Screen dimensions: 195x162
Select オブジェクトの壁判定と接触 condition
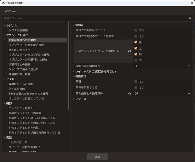click(26, 45)
